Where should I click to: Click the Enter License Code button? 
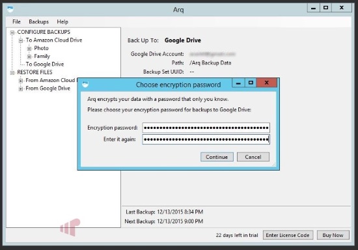[288, 235]
